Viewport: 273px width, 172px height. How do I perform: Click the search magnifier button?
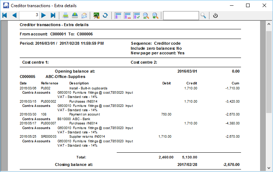pyautogui.click(x=203, y=15)
